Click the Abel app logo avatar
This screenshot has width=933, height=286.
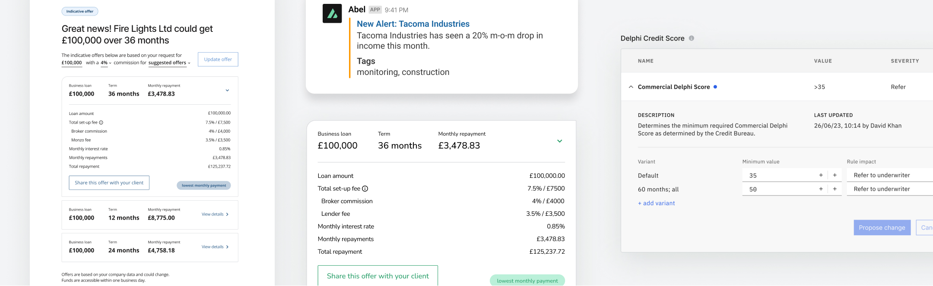click(x=332, y=13)
